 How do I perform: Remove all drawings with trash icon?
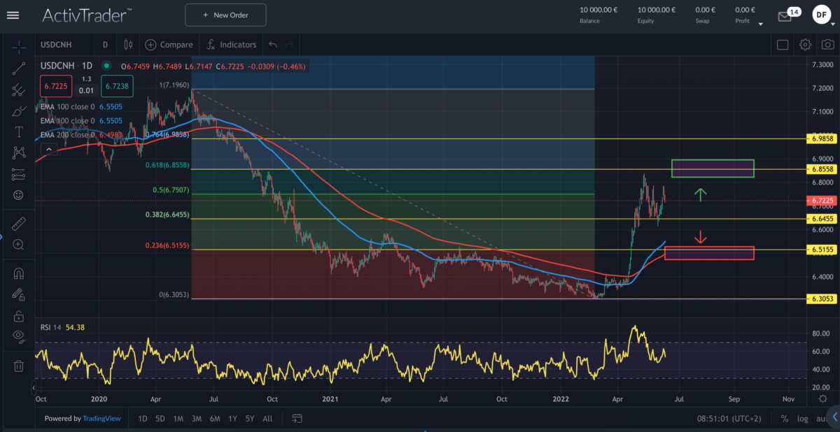pos(19,366)
